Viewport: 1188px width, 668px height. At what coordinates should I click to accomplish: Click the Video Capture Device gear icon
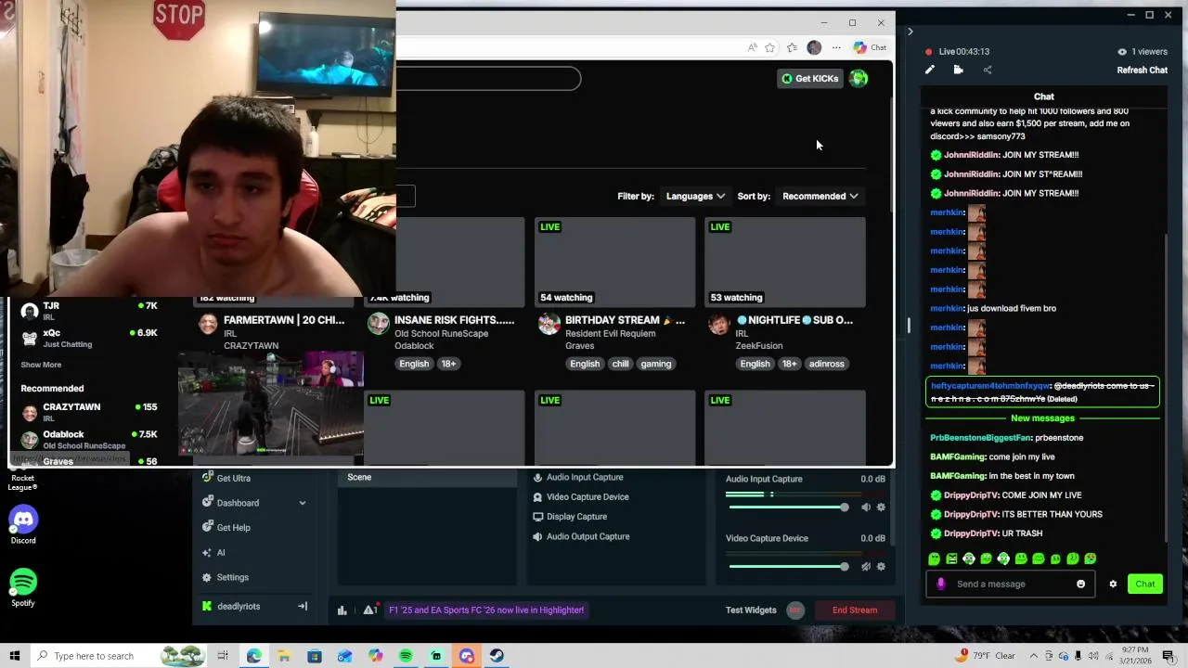[x=881, y=566]
